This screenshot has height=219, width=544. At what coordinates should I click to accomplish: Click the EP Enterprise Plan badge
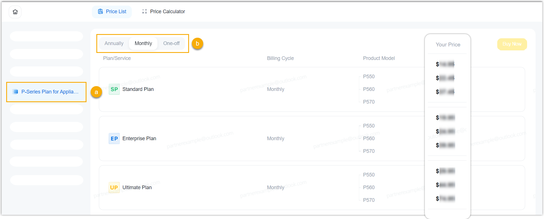point(114,138)
